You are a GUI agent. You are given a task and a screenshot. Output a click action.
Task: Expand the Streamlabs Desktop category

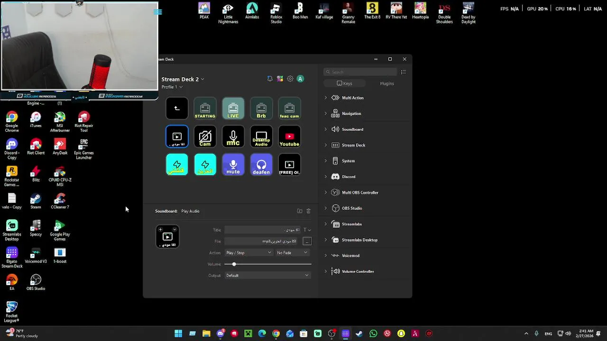[x=325, y=240]
